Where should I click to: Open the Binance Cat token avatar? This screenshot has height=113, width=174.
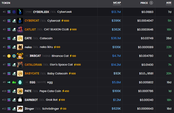tap(20, 56)
